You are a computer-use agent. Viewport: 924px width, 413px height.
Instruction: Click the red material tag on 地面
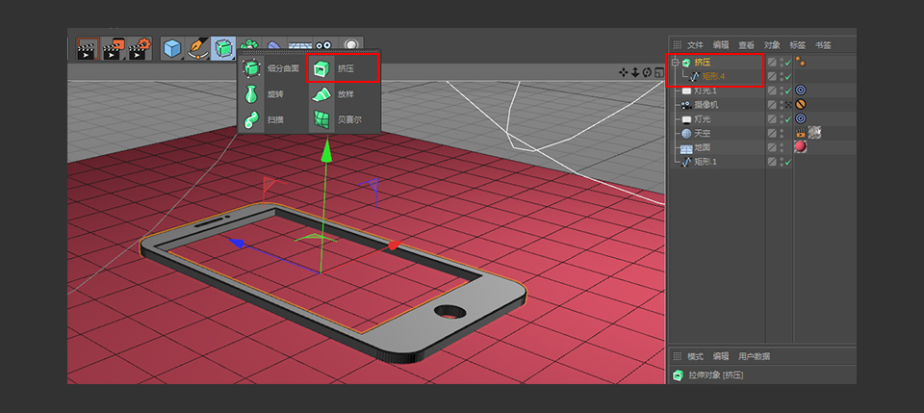coord(800,147)
